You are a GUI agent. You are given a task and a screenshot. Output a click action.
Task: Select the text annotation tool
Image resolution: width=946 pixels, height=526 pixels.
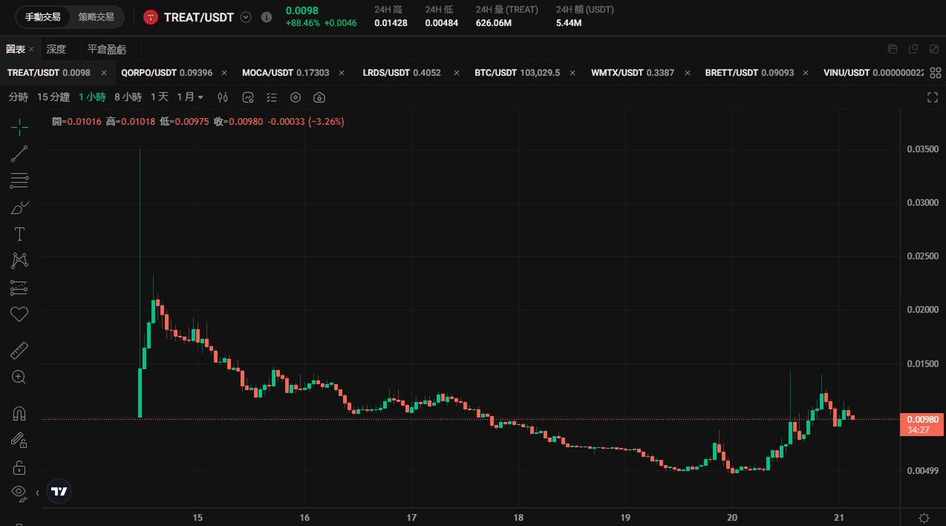pyautogui.click(x=19, y=234)
